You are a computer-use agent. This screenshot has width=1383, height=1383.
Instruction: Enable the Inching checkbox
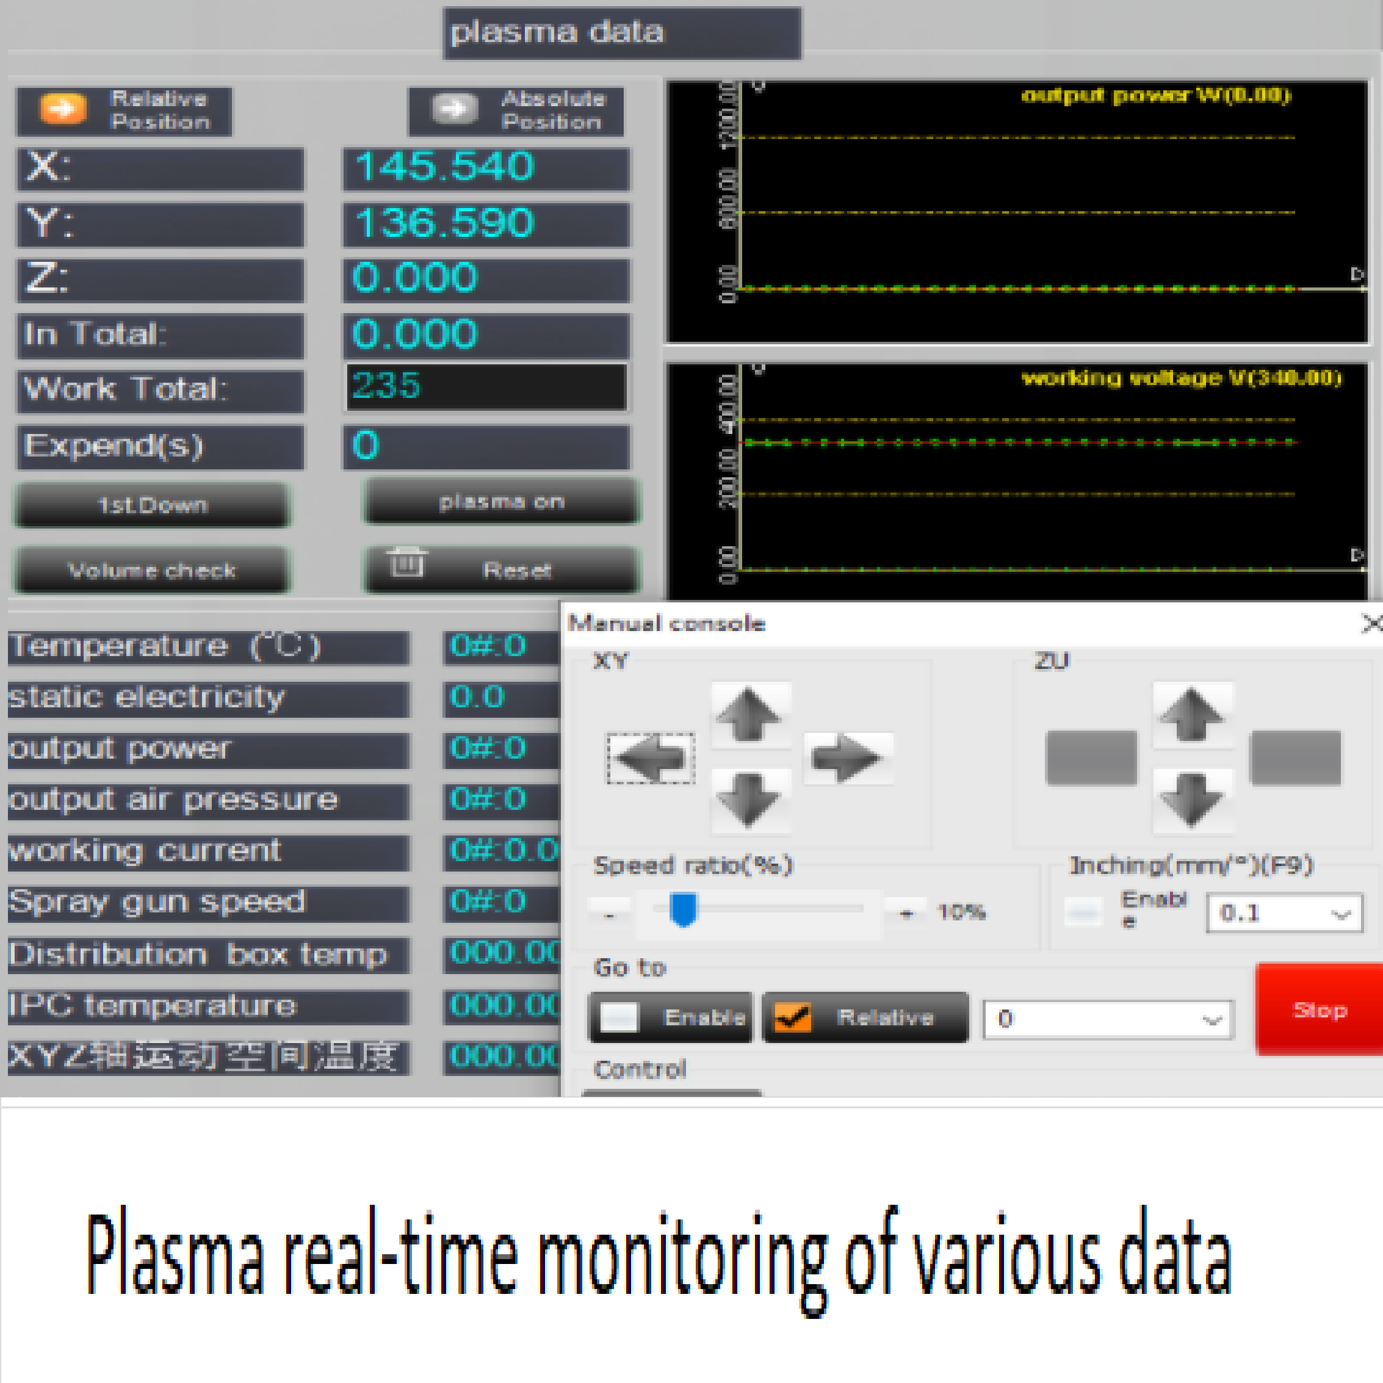[1083, 912]
